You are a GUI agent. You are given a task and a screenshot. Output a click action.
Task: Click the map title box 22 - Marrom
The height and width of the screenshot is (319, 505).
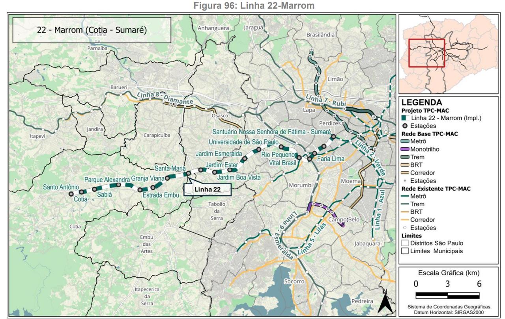click(x=92, y=30)
